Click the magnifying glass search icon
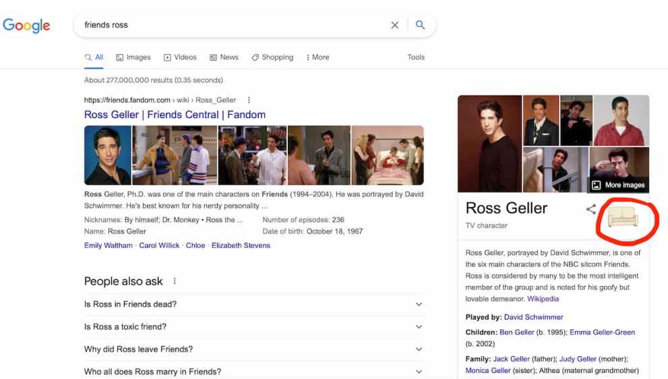Image resolution: width=668 pixels, height=379 pixels. [420, 25]
